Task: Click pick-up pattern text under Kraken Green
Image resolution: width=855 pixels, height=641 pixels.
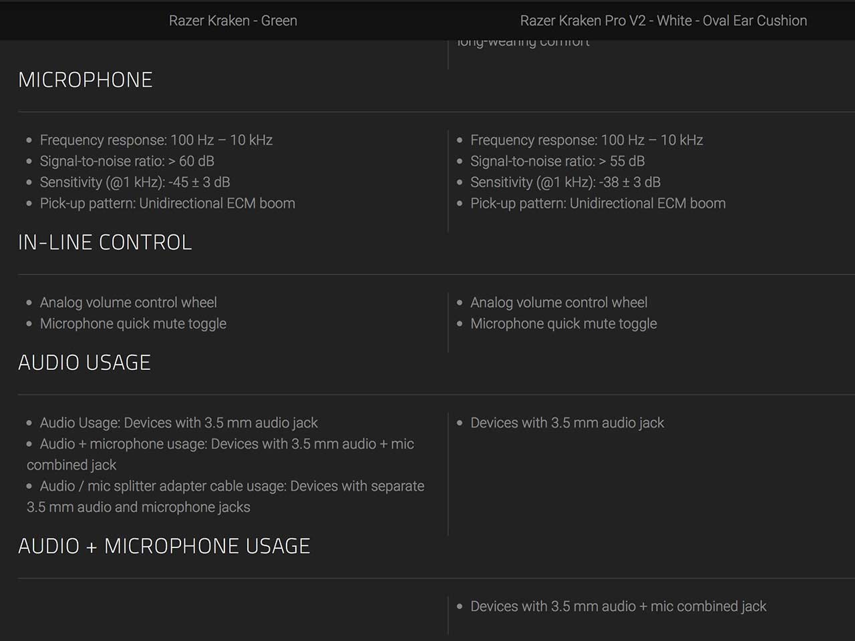Action: click(x=167, y=204)
